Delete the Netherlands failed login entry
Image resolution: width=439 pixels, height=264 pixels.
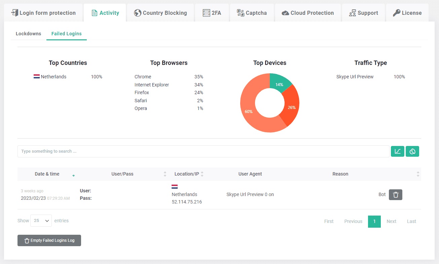pos(396,195)
